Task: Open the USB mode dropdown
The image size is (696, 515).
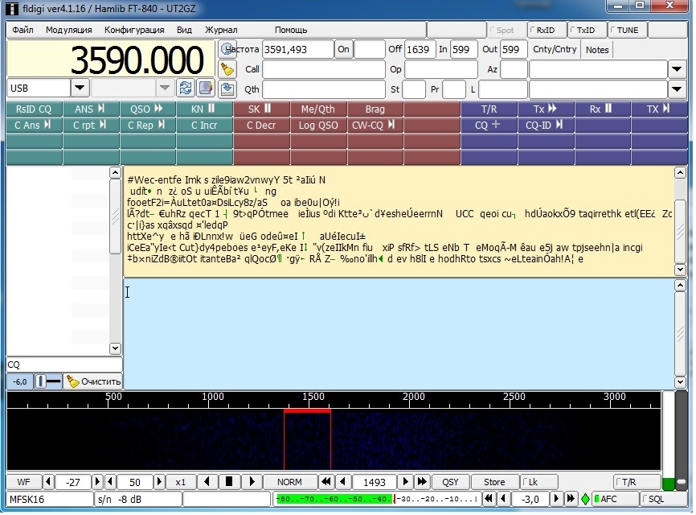Action: click(80, 88)
